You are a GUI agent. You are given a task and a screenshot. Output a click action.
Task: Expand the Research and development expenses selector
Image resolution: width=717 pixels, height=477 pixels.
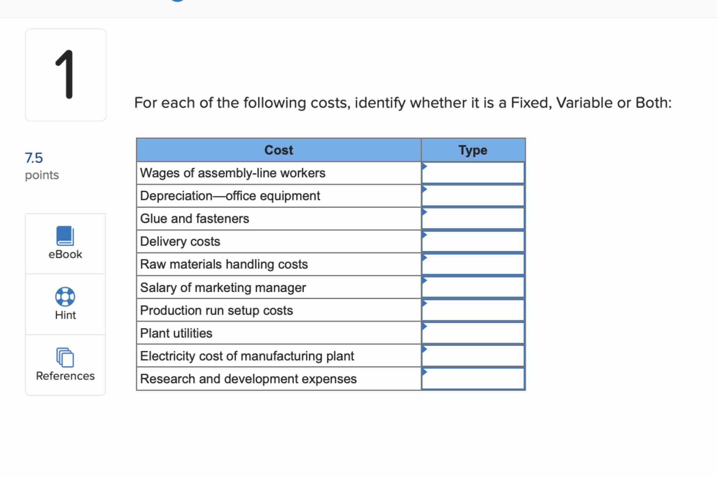473,378
